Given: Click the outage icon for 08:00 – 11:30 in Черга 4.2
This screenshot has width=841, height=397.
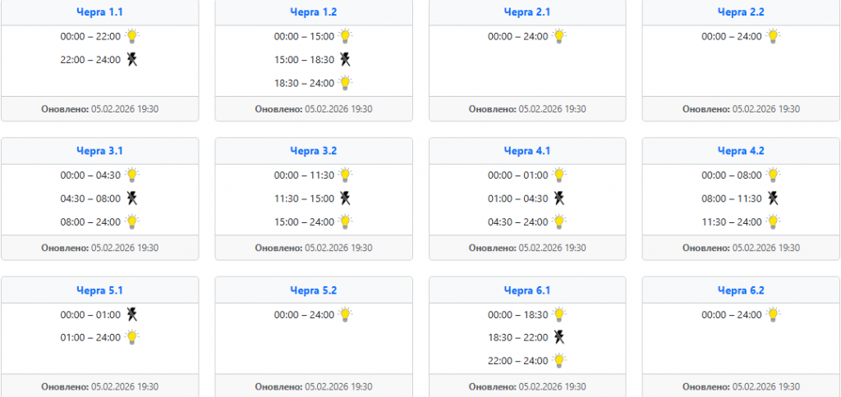Looking at the screenshot, I should coord(773,198).
